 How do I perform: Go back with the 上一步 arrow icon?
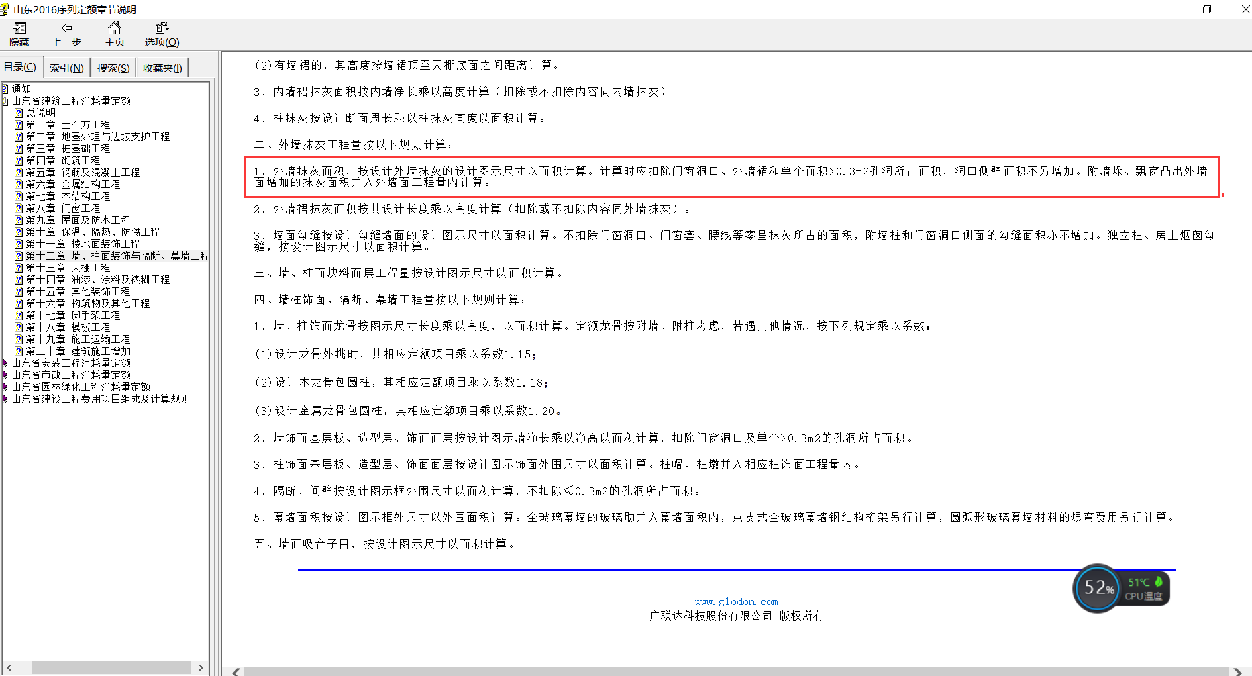(x=66, y=28)
